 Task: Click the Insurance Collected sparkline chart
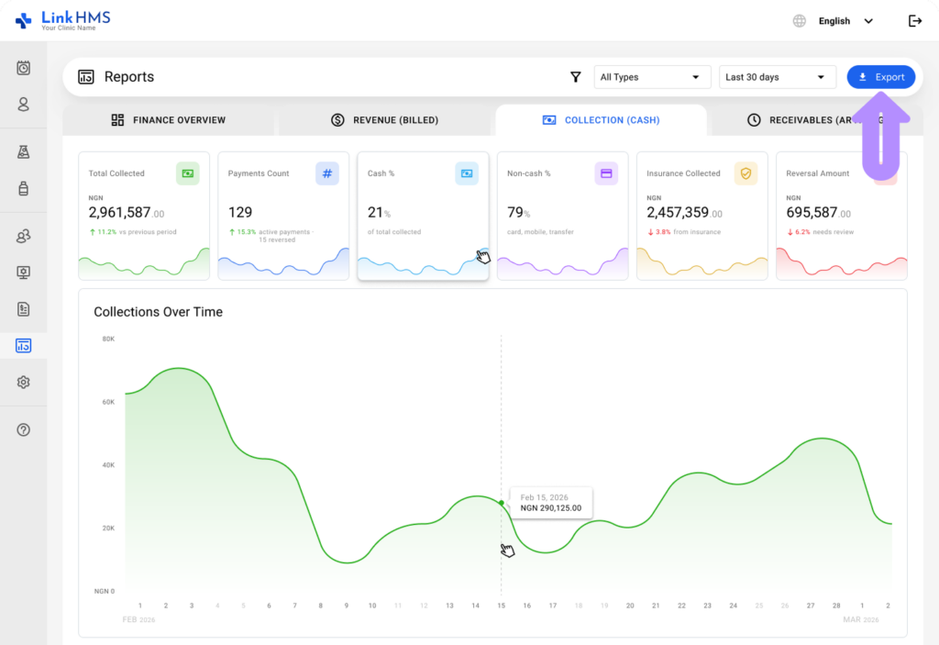click(701, 263)
